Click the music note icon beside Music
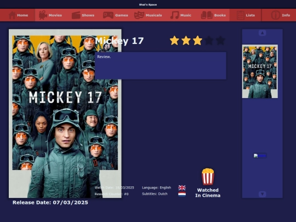Image resolution: width=296 pixels, height=222 pixels. (174, 15)
